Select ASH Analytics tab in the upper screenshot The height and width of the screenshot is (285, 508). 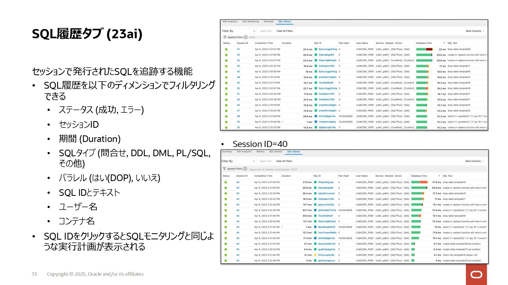[230, 22]
